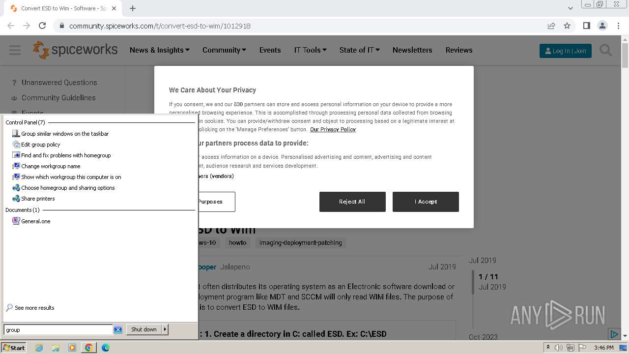Open File Explorer from the taskbar

(x=56, y=348)
